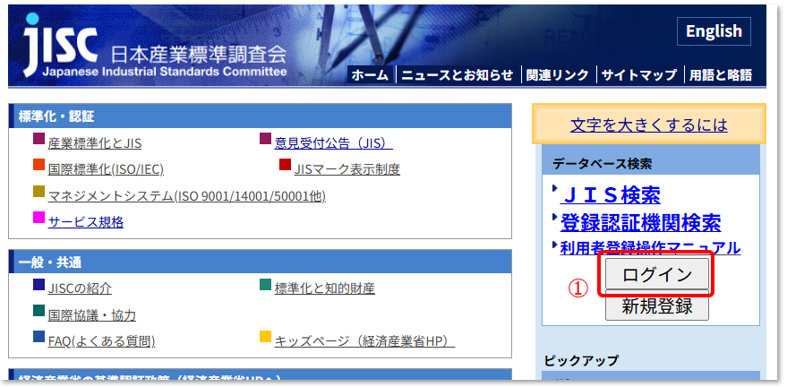The width and height of the screenshot is (787, 387).
Task: Click the 一般・共通 section heading
Action: tap(49, 262)
